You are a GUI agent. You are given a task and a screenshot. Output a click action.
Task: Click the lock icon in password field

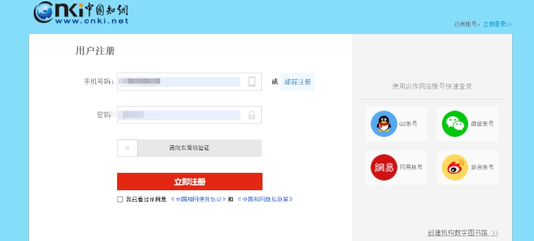pyautogui.click(x=252, y=114)
